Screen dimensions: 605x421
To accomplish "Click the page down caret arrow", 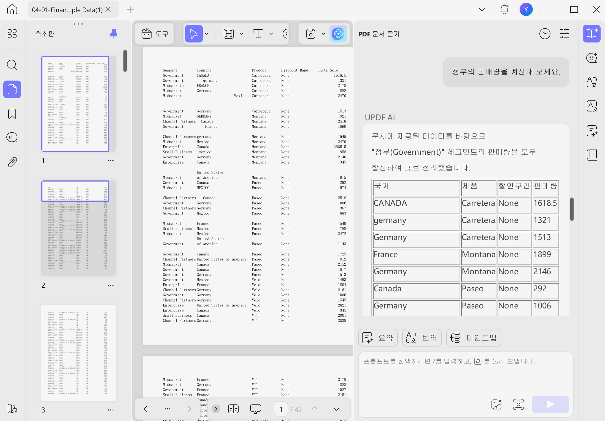I will click(337, 409).
